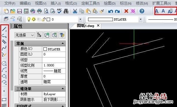
Task: Delete objects with red X icon
Action: 126,11
